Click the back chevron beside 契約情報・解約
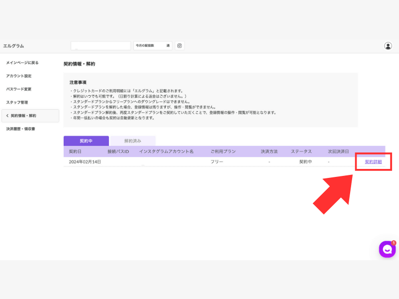Viewport: 399px width, 299px height. (x=7, y=116)
